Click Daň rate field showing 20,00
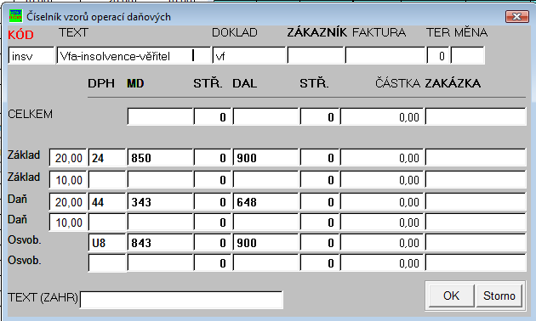This screenshot has height=321, width=536. coord(68,202)
